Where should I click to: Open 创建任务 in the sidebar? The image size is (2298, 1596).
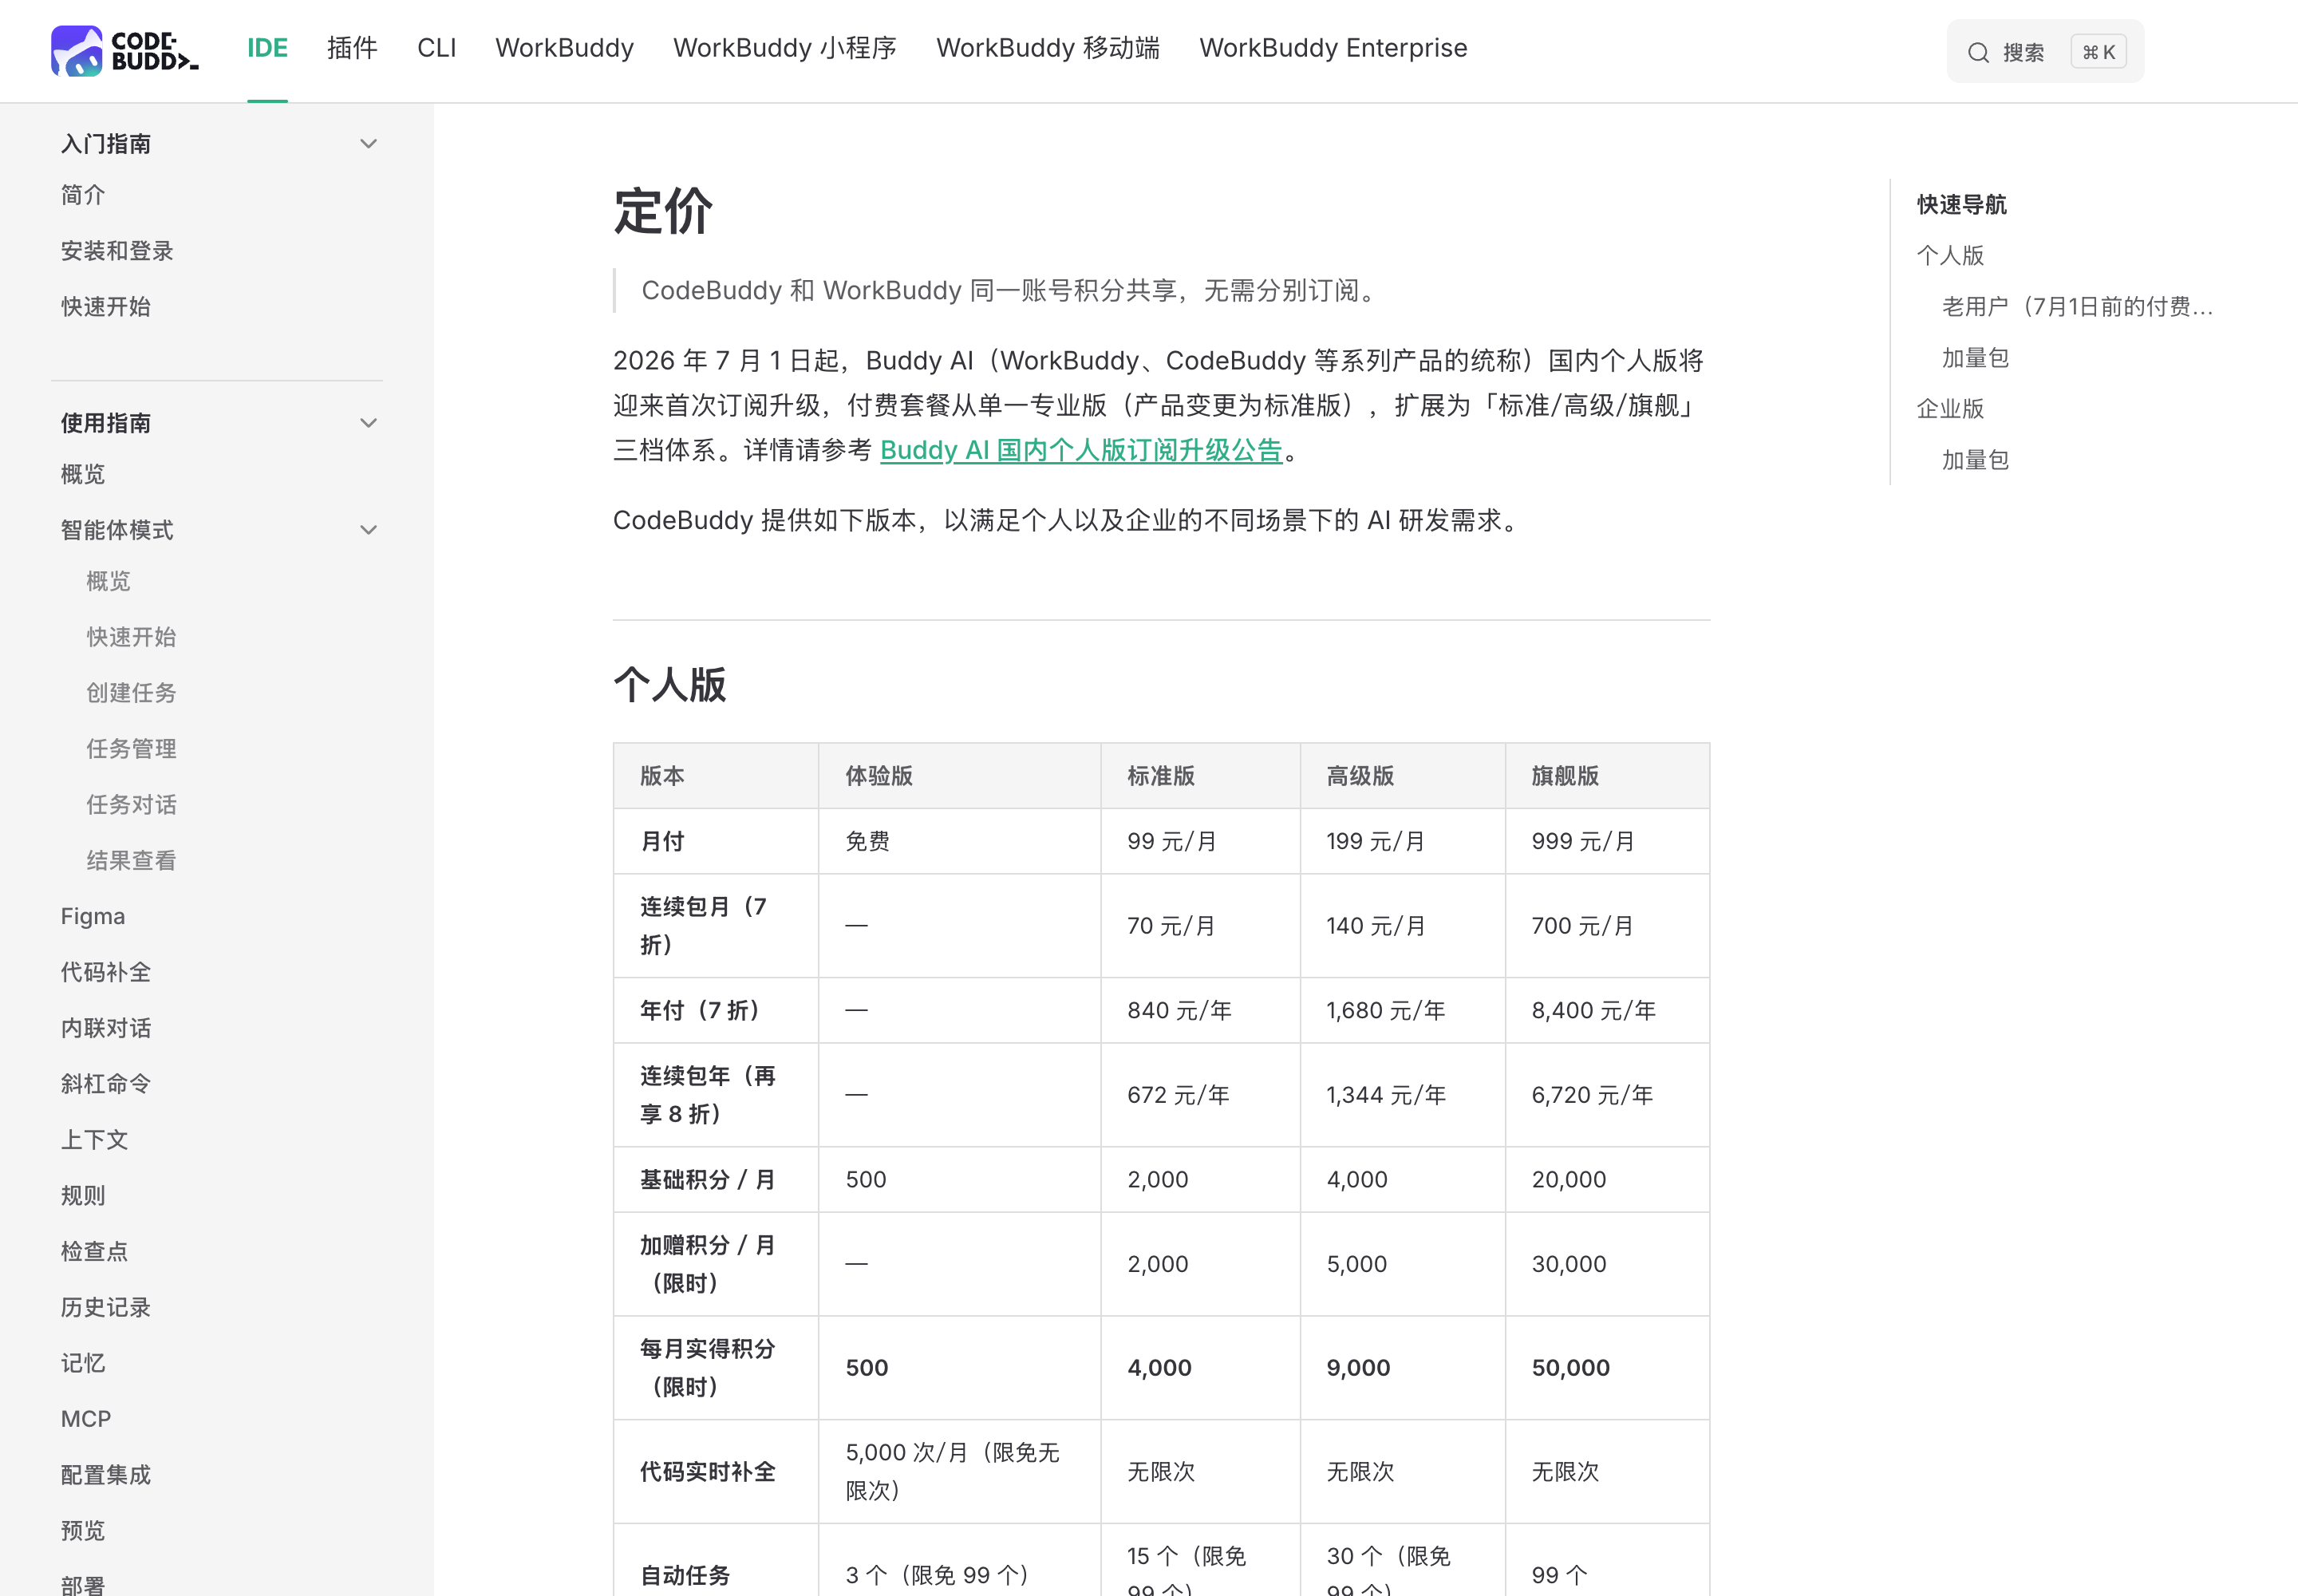tap(131, 693)
